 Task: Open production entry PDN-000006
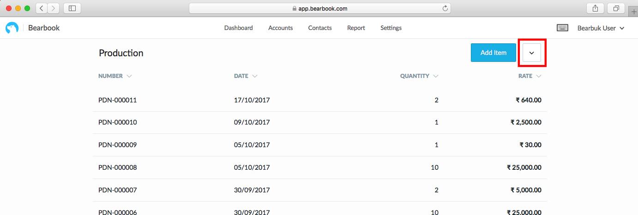[118, 212]
